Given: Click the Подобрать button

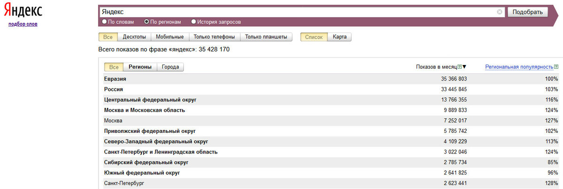Looking at the screenshot, I should coord(527,12).
